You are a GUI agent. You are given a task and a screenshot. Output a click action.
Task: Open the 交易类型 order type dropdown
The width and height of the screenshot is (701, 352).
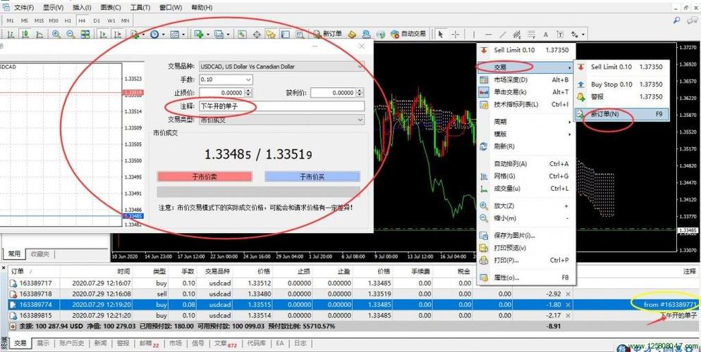click(x=281, y=120)
